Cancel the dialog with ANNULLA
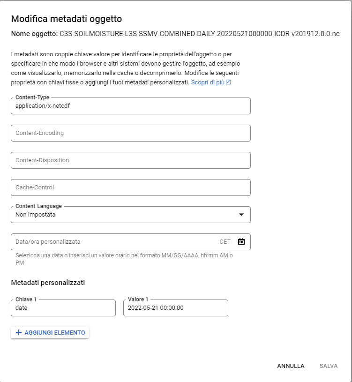The image size is (352, 382). point(291,366)
